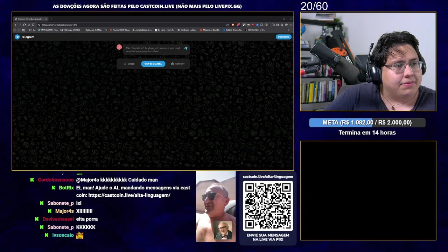Click ivsoncaio username in chat
This screenshot has height=252, width=448.
click(x=63, y=235)
